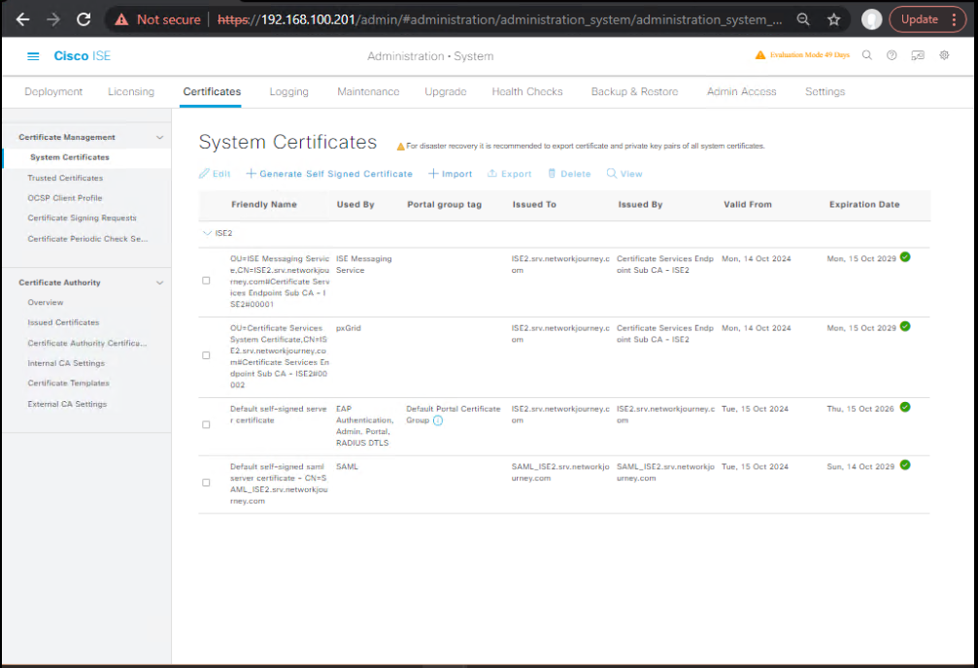Switch to the Maintenance tab
Screen dimensions: 978x668
click(368, 91)
